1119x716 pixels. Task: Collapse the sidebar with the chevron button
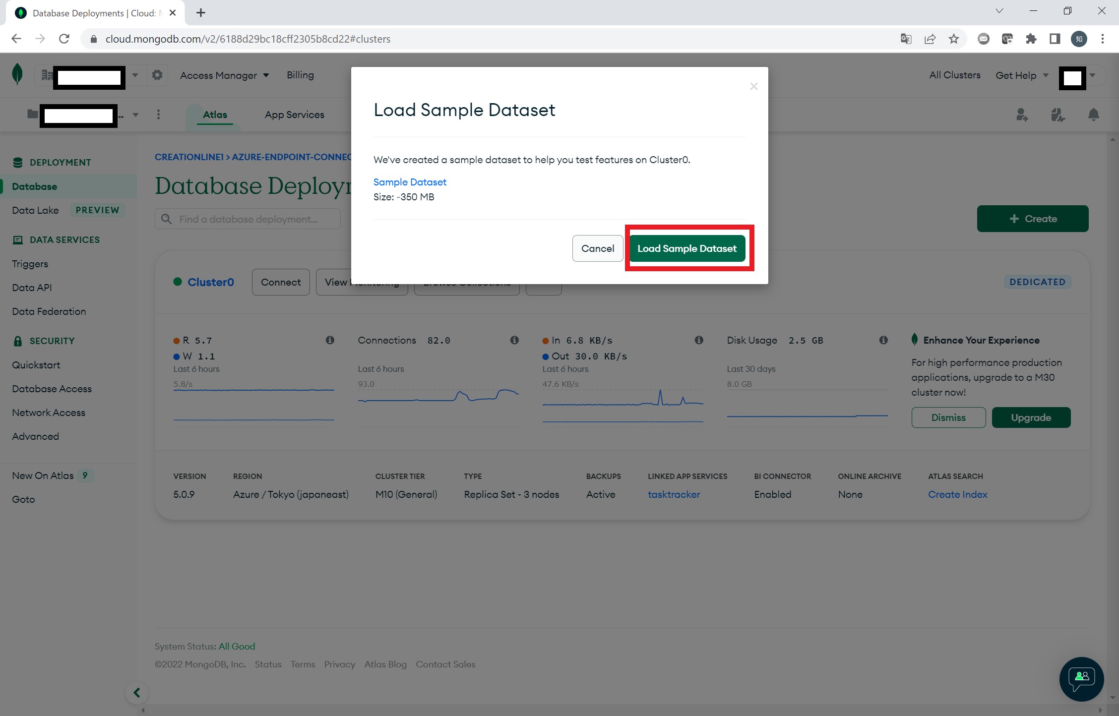click(x=137, y=693)
